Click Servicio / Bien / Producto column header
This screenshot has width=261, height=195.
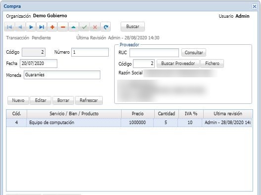[74, 114]
